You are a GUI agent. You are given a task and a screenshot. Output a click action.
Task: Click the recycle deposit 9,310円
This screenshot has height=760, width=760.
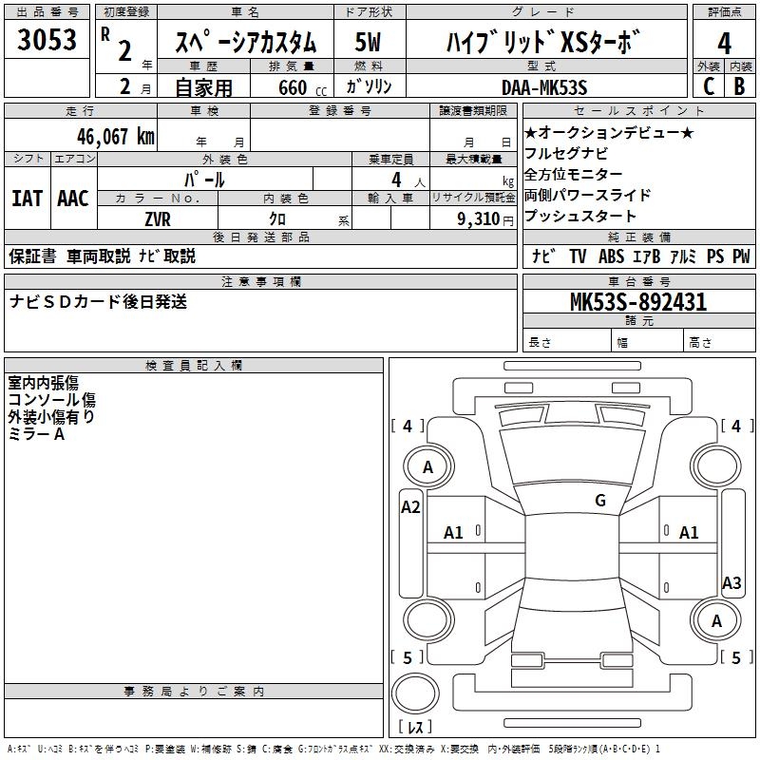(485, 219)
